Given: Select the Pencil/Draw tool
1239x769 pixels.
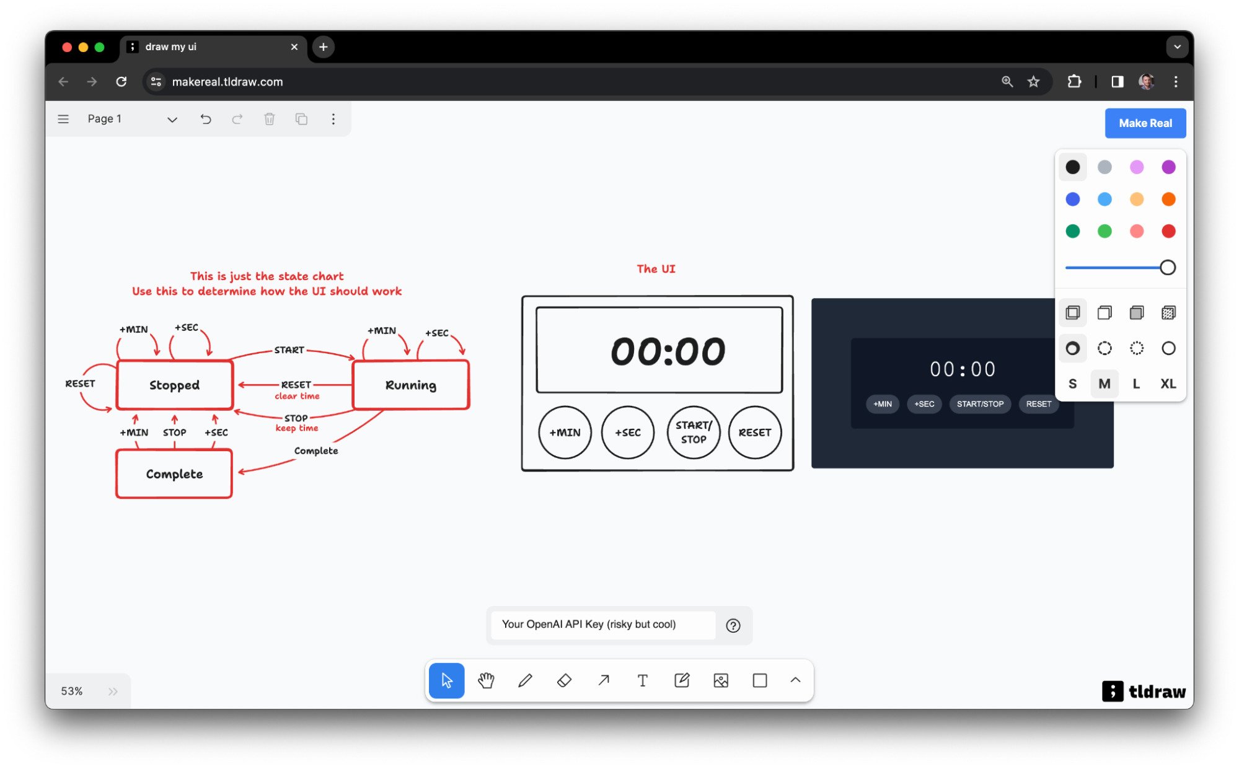Looking at the screenshot, I should pos(524,680).
